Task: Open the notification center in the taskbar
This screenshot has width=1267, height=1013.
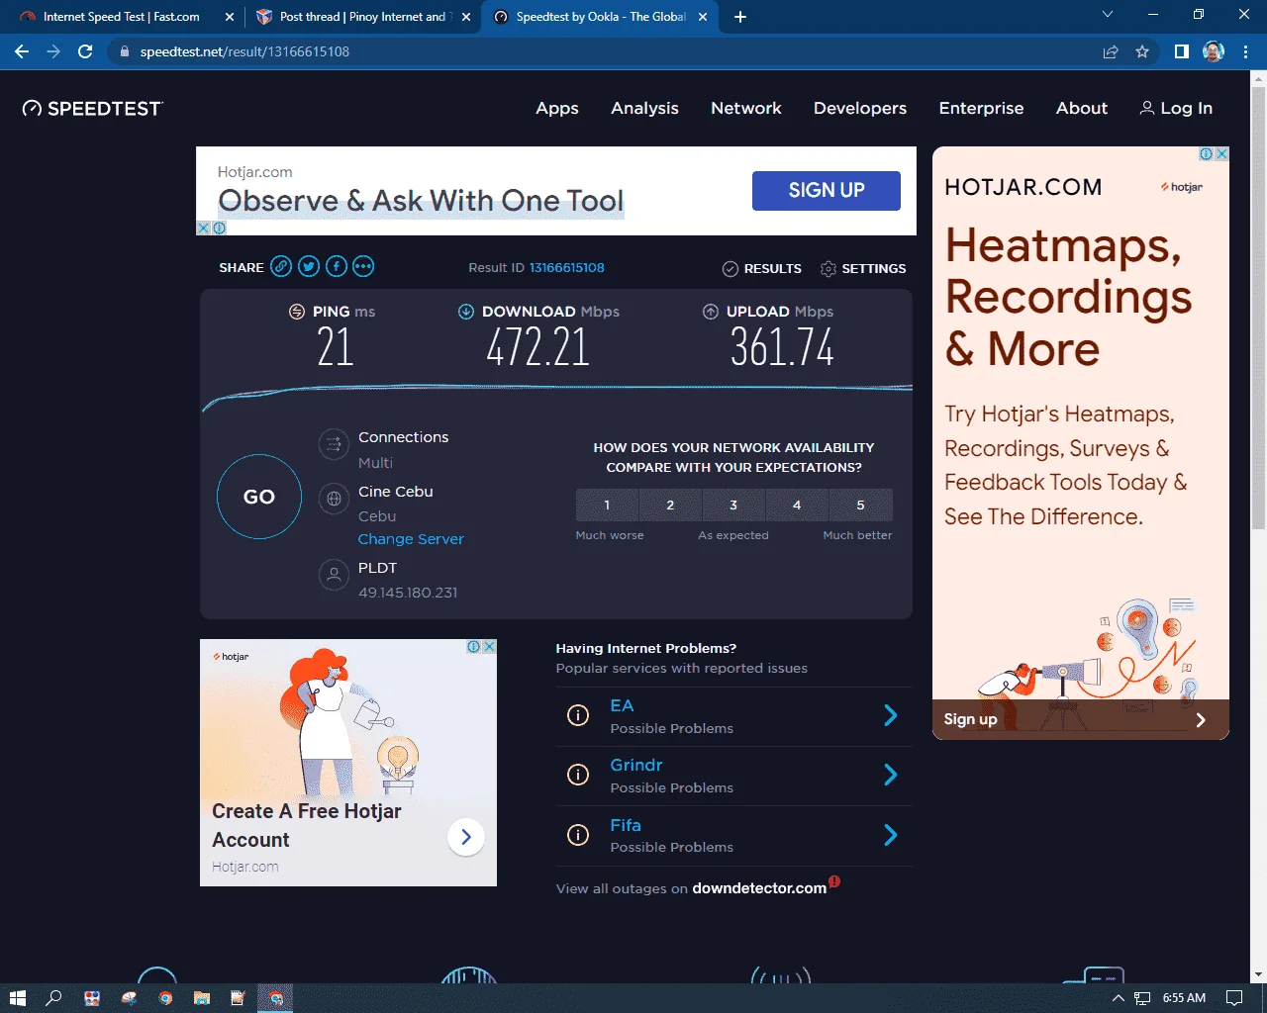Action: (1234, 998)
